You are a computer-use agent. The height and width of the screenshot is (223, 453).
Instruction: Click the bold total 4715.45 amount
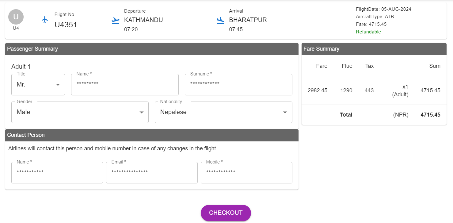(x=430, y=115)
